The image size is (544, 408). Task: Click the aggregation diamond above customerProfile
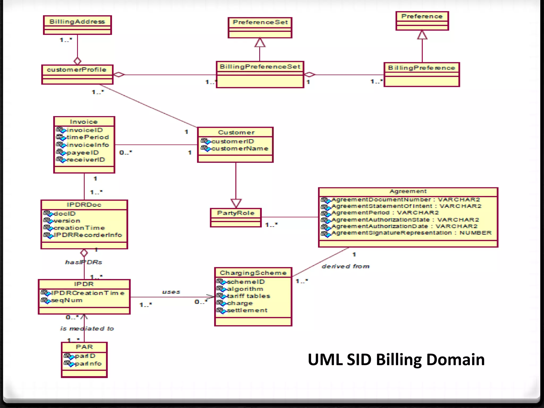(77, 61)
